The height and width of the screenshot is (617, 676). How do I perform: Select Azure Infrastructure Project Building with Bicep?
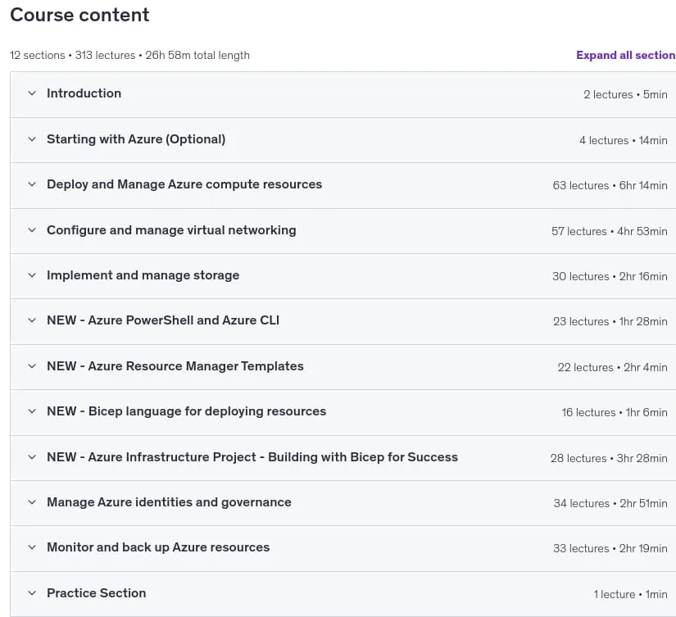click(x=252, y=456)
